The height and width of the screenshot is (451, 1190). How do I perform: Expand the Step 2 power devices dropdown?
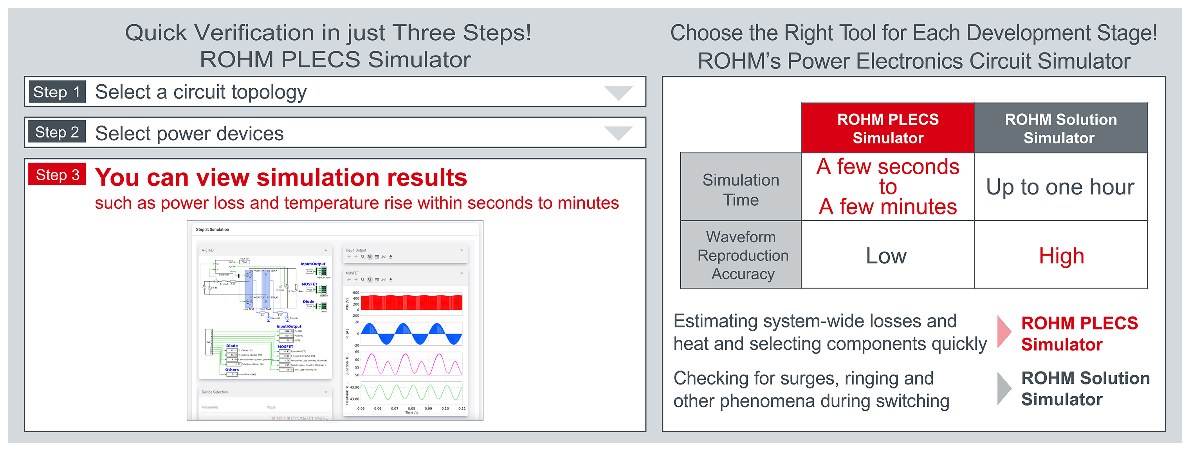[618, 133]
